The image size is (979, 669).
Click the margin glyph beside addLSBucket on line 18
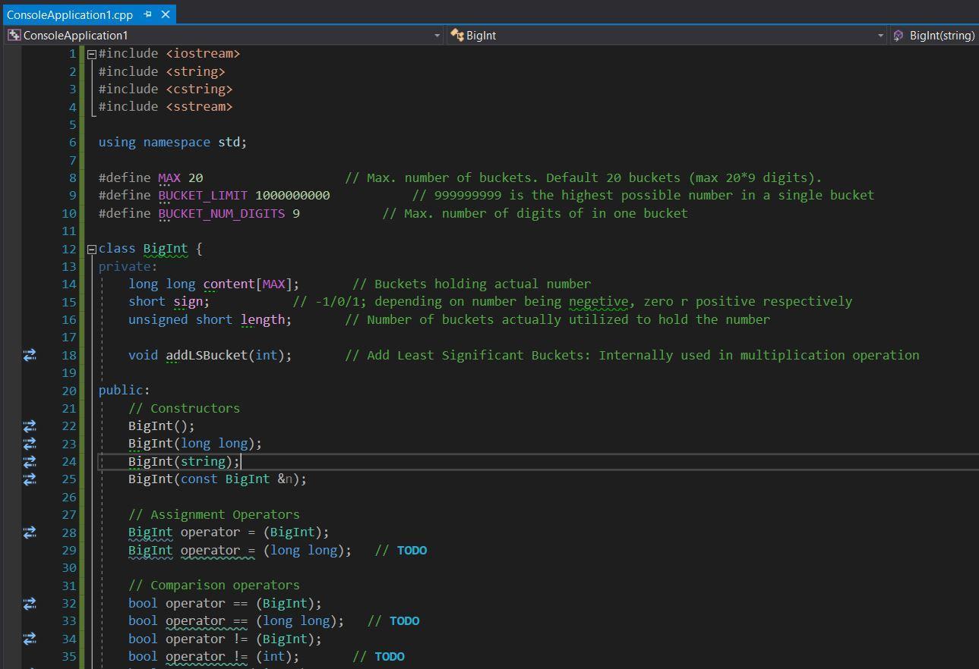[30, 355]
